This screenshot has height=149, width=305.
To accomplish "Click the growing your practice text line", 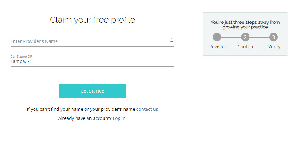I will (x=245, y=27).
